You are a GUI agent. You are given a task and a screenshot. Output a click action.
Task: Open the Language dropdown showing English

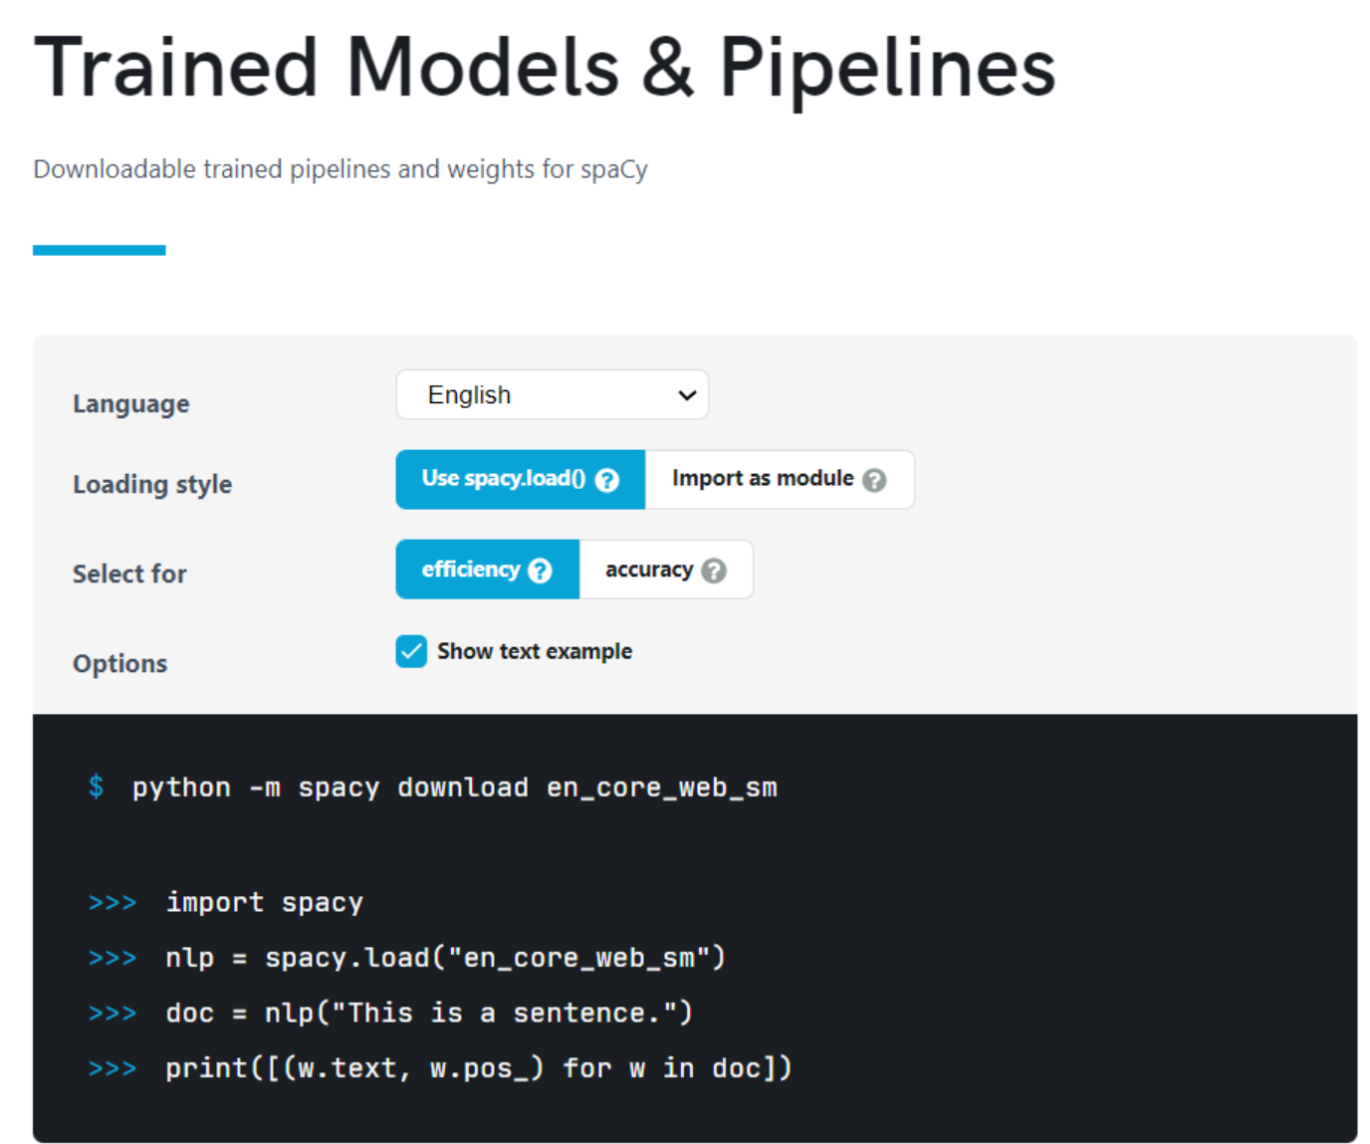(552, 395)
